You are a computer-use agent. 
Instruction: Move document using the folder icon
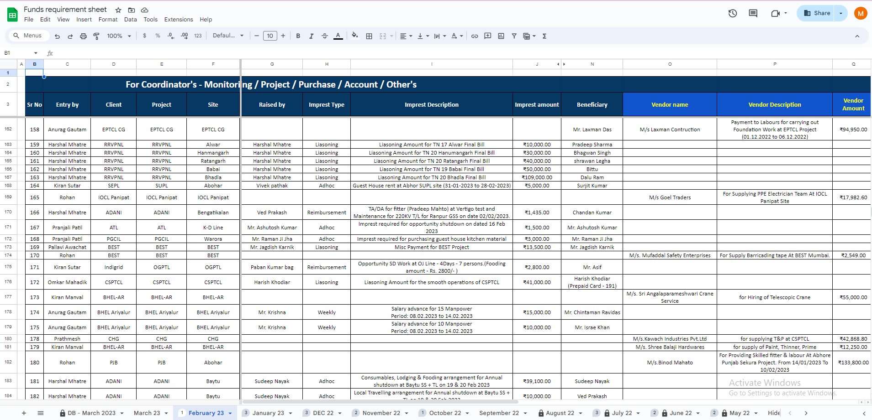[132, 10]
